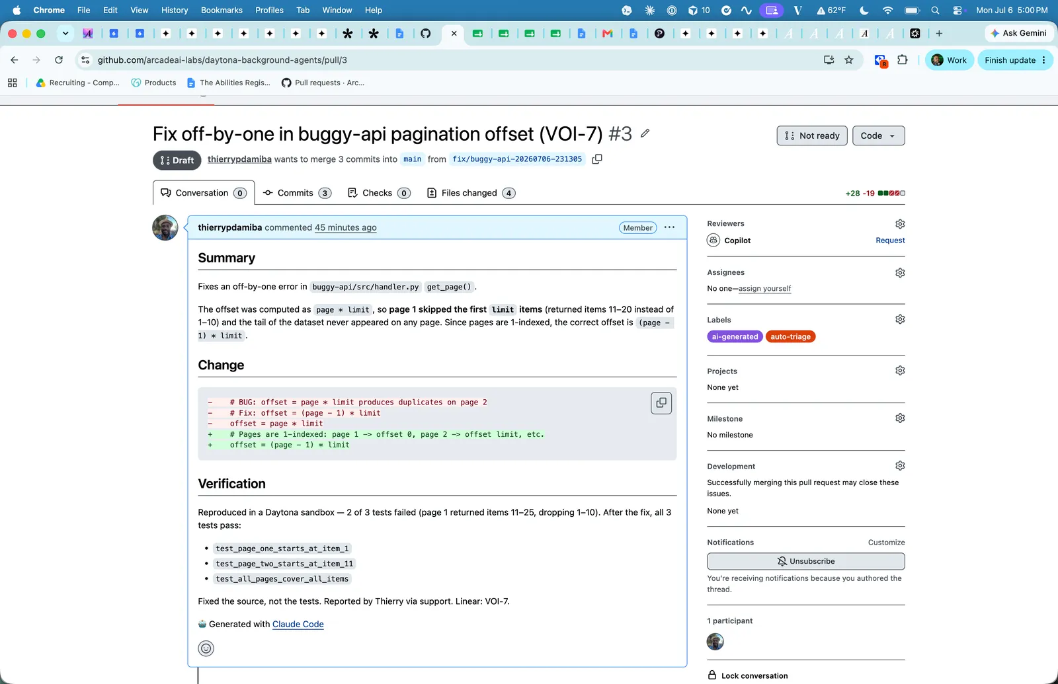Add emoji reaction to comment
This screenshot has width=1058, height=684.
(206, 648)
